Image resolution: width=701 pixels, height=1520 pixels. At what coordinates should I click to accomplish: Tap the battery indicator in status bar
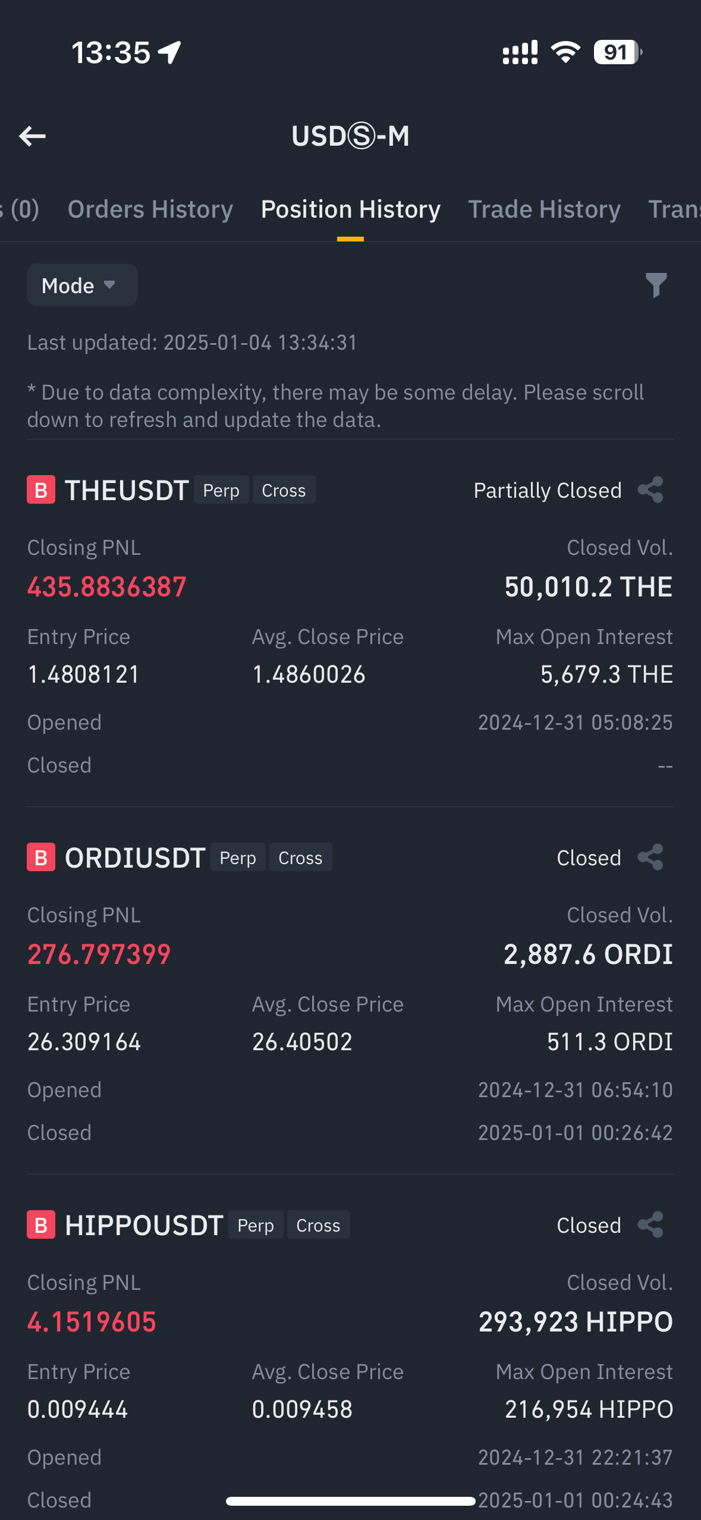click(x=617, y=52)
